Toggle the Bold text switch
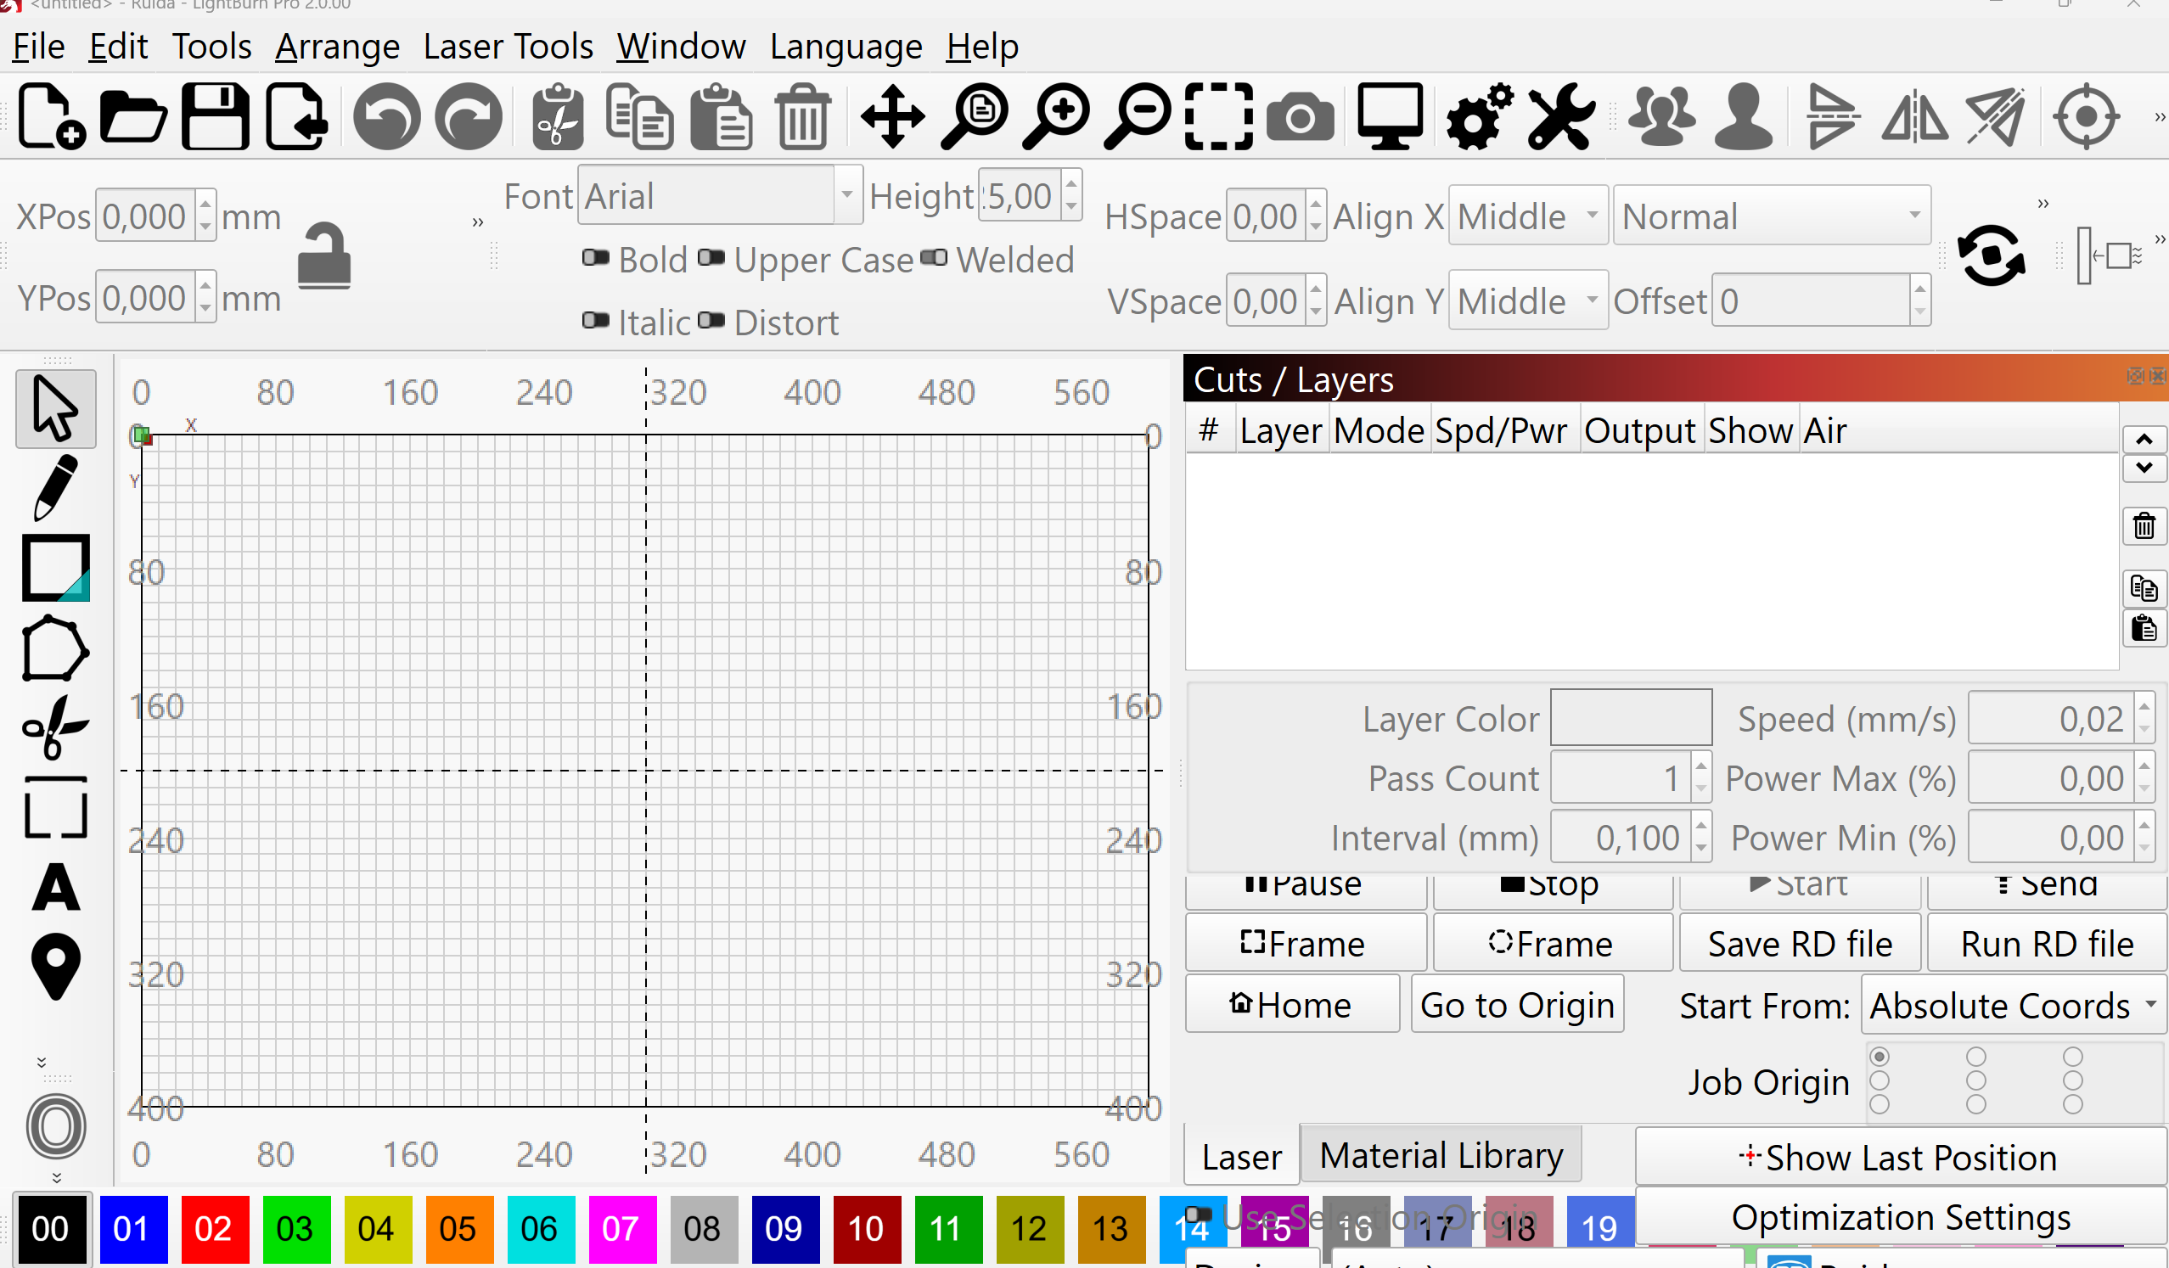 point(596,258)
